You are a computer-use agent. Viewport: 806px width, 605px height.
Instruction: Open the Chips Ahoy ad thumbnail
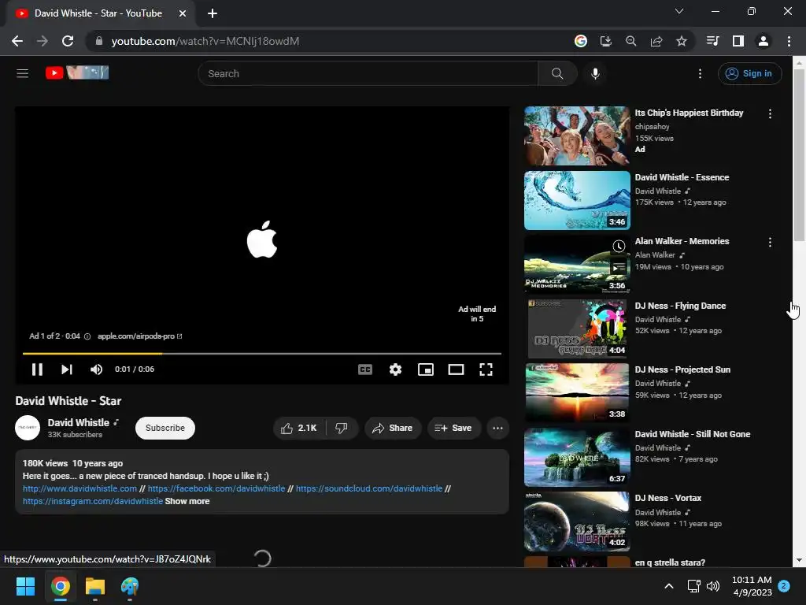click(577, 135)
